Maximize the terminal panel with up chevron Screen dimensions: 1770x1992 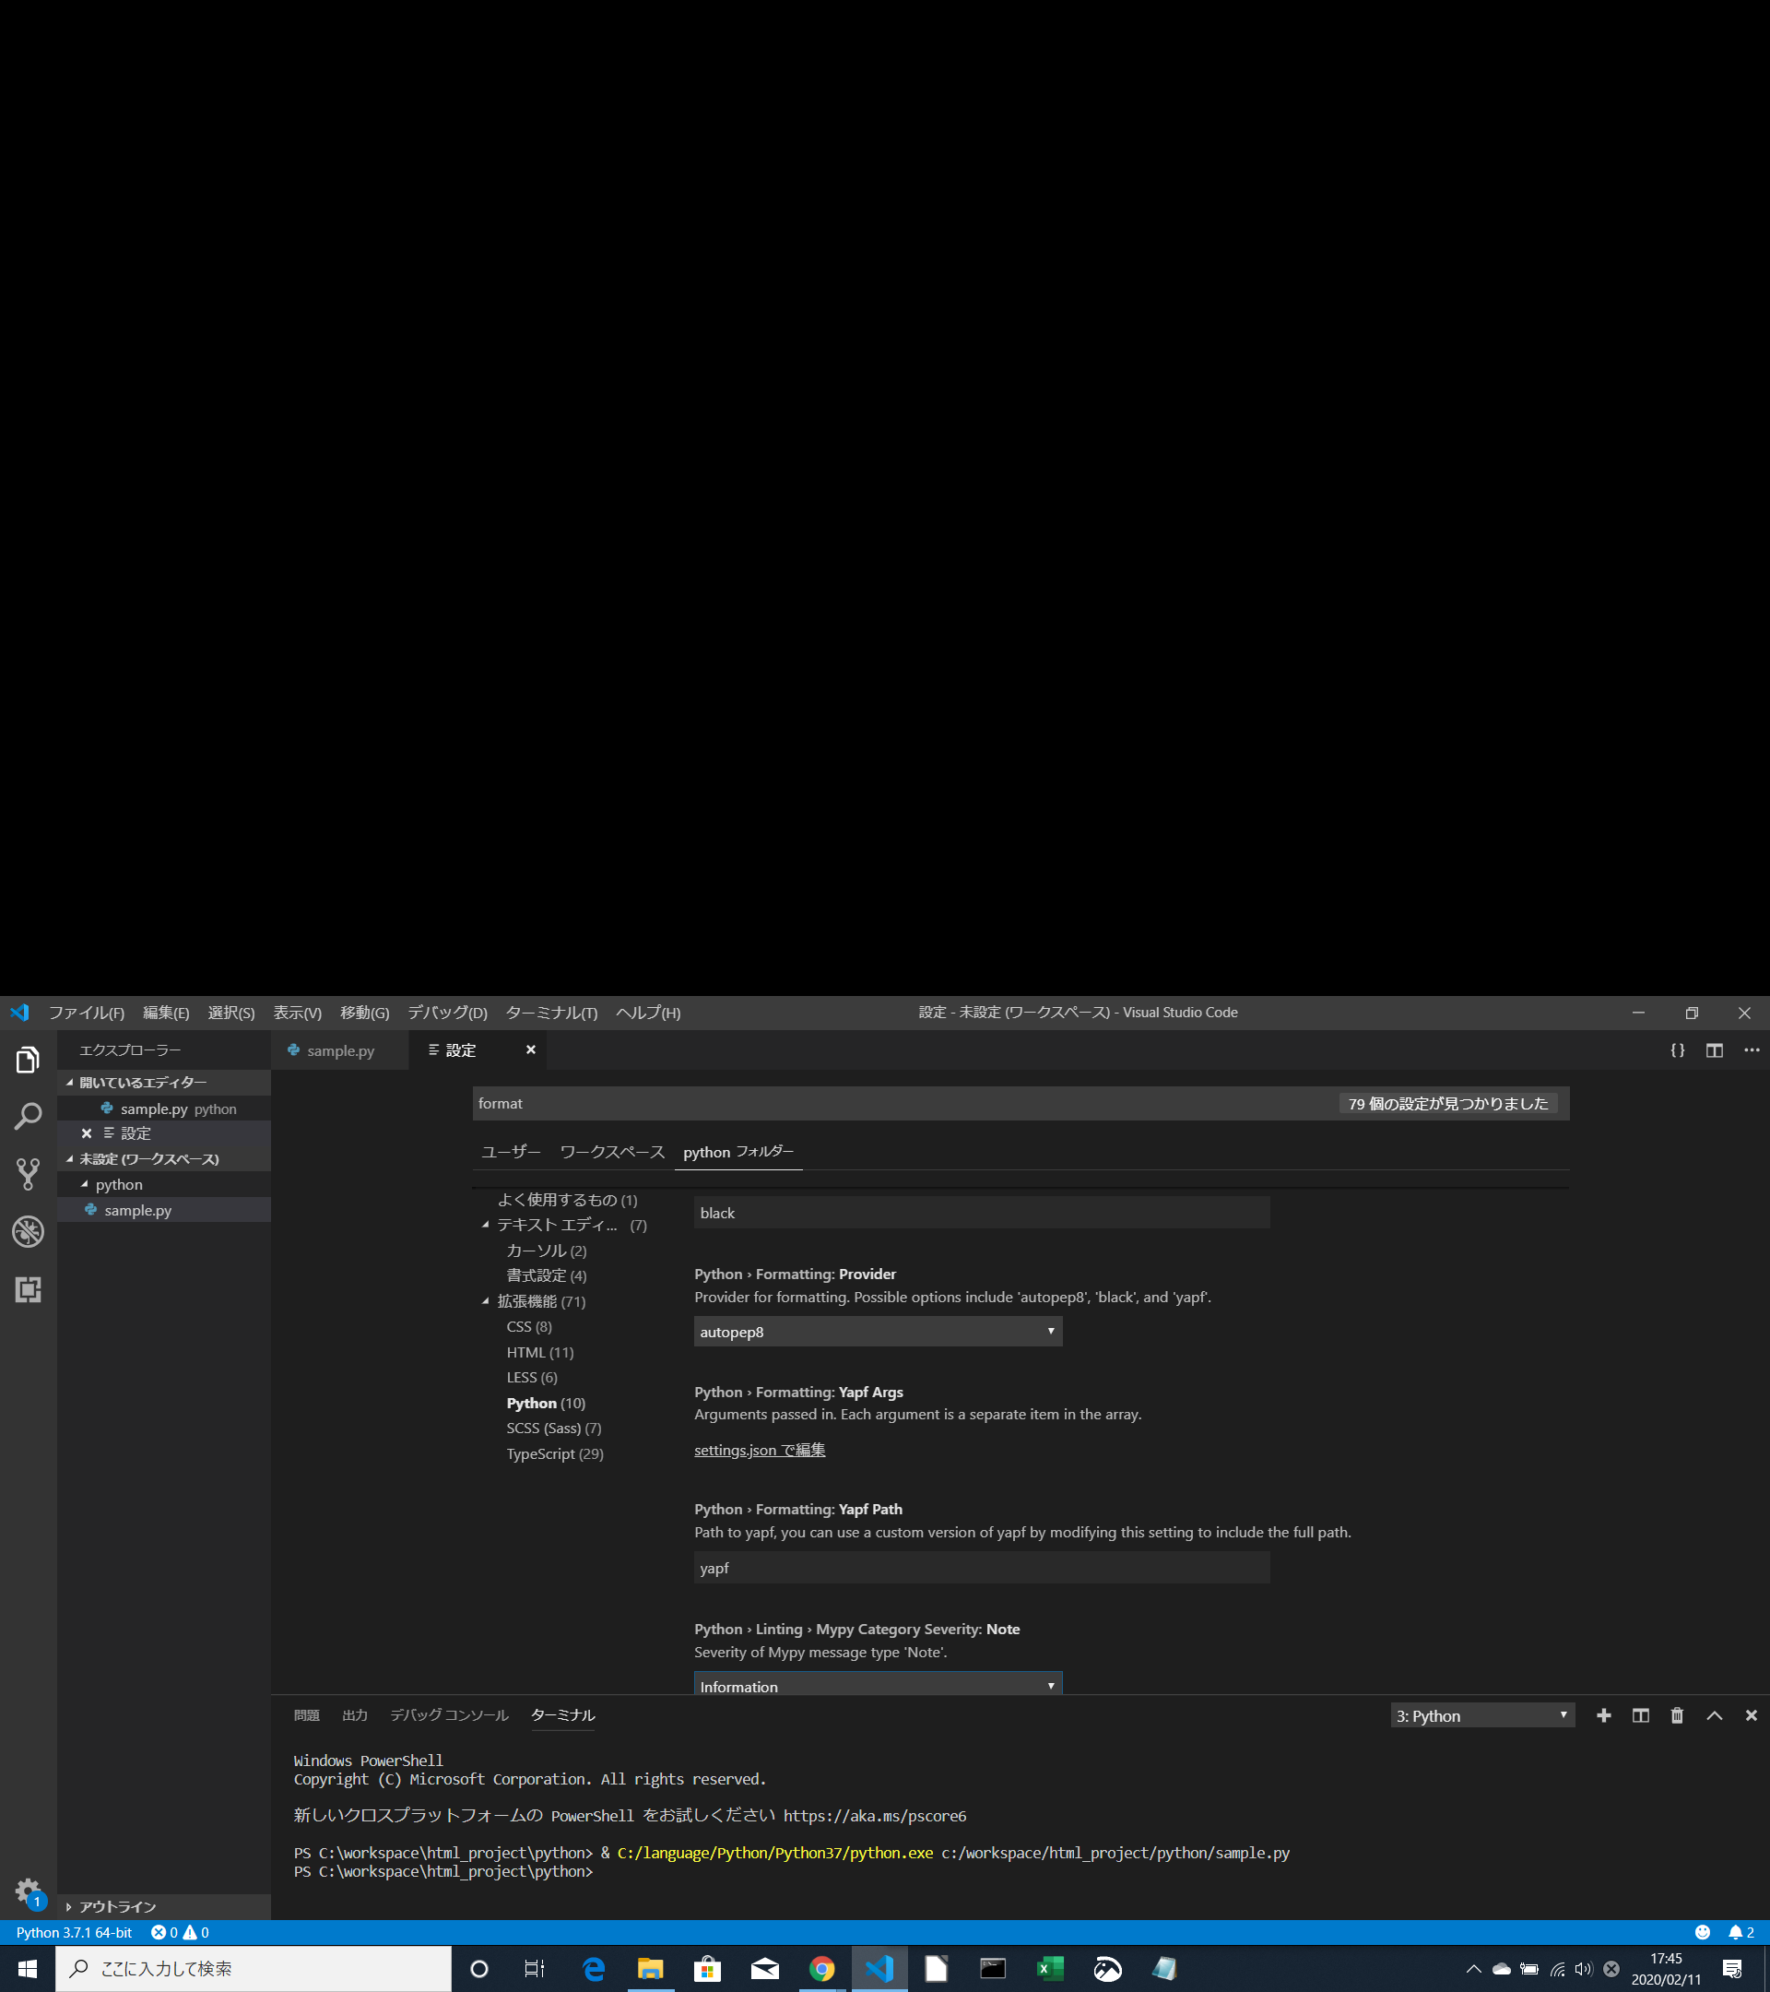point(1715,1715)
